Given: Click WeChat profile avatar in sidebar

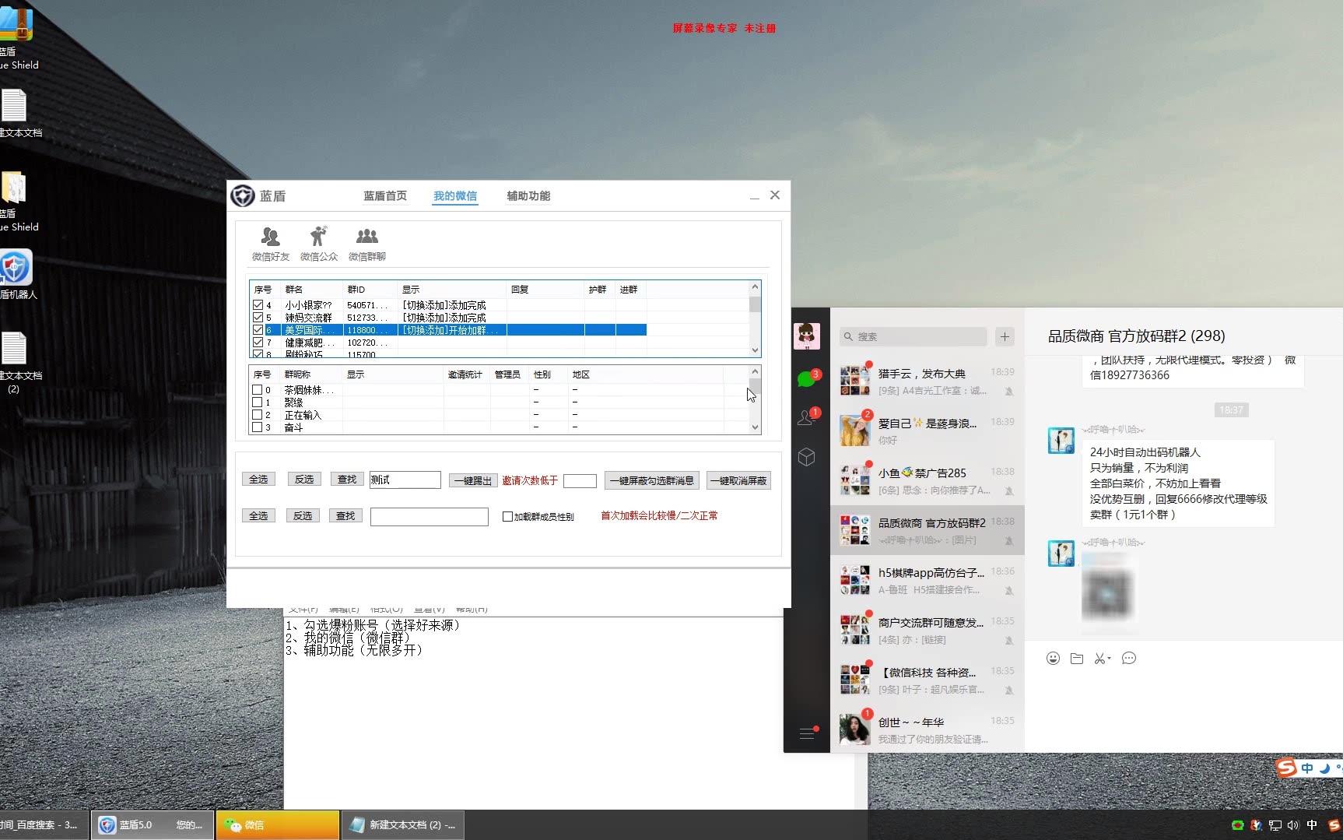Looking at the screenshot, I should coord(807,336).
